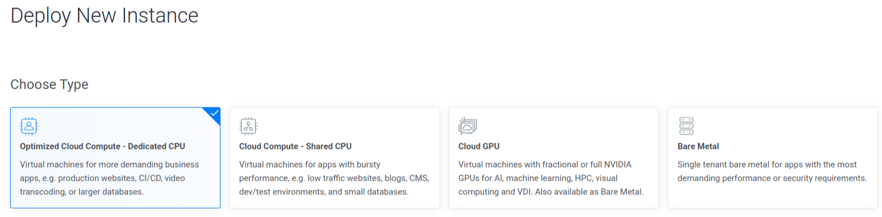Click the Dedicated CPU chip icon

29,126
